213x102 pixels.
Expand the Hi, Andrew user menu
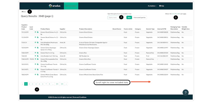[x=152, y=6]
